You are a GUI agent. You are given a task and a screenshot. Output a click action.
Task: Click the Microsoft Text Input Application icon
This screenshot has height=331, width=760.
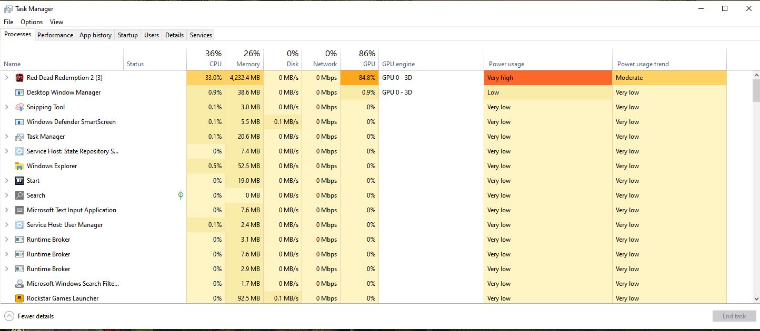(19, 210)
